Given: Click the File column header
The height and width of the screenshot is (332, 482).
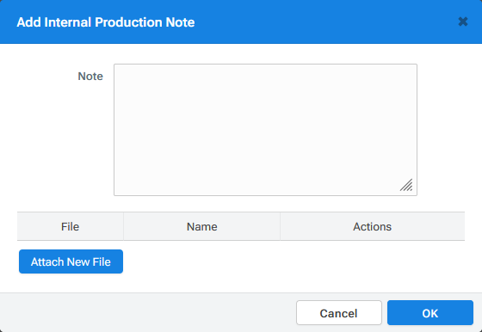Looking at the screenshot, I should [70, 227].
